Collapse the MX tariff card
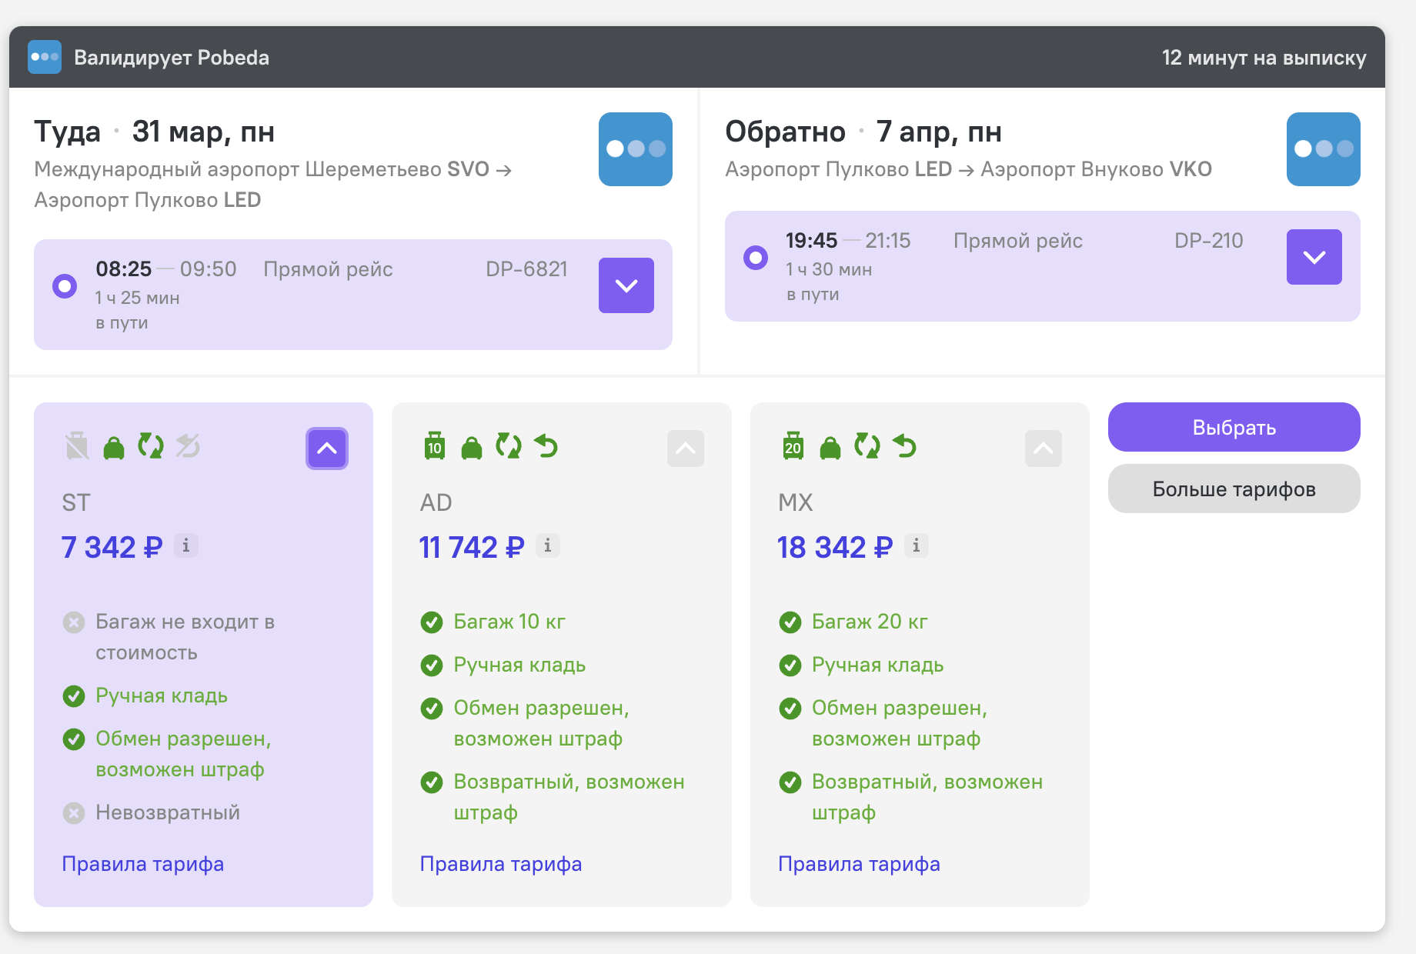Screen dimensions: 1416x954 point(1044,448)
